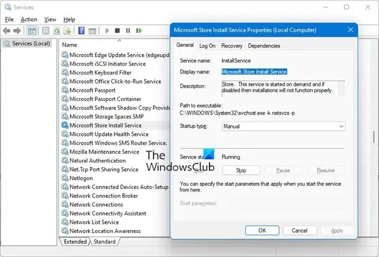
Task: Switch to the Standard view tab
Action: tap(104, 241)
